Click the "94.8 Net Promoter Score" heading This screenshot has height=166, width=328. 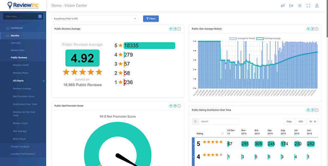pos(117,117)
